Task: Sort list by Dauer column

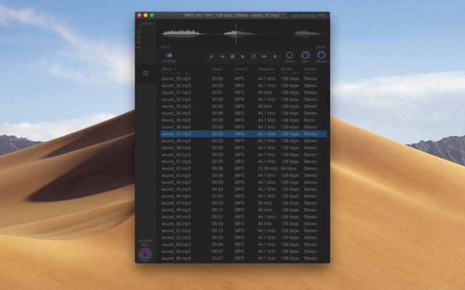Action: click(x=217, y=69)
